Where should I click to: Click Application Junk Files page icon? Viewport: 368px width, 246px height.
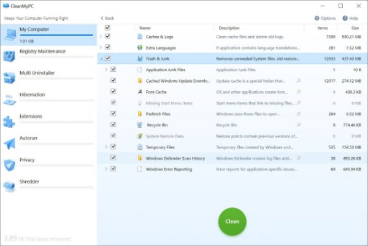140,70
